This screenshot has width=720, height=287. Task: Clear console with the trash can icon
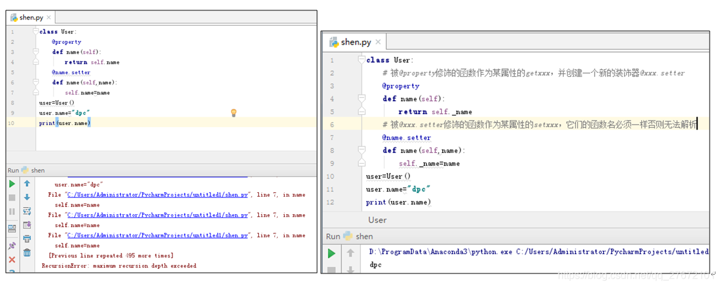(x=27, y=253)
